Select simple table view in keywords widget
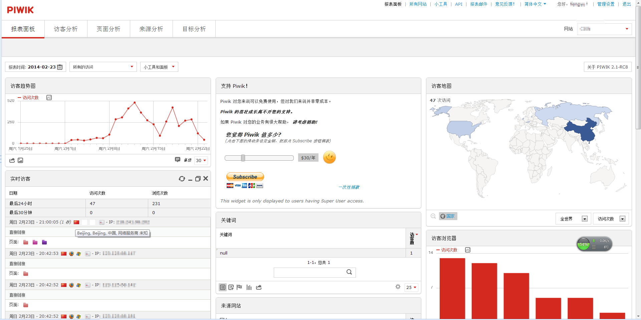641x320 pixels. [223, 287]
